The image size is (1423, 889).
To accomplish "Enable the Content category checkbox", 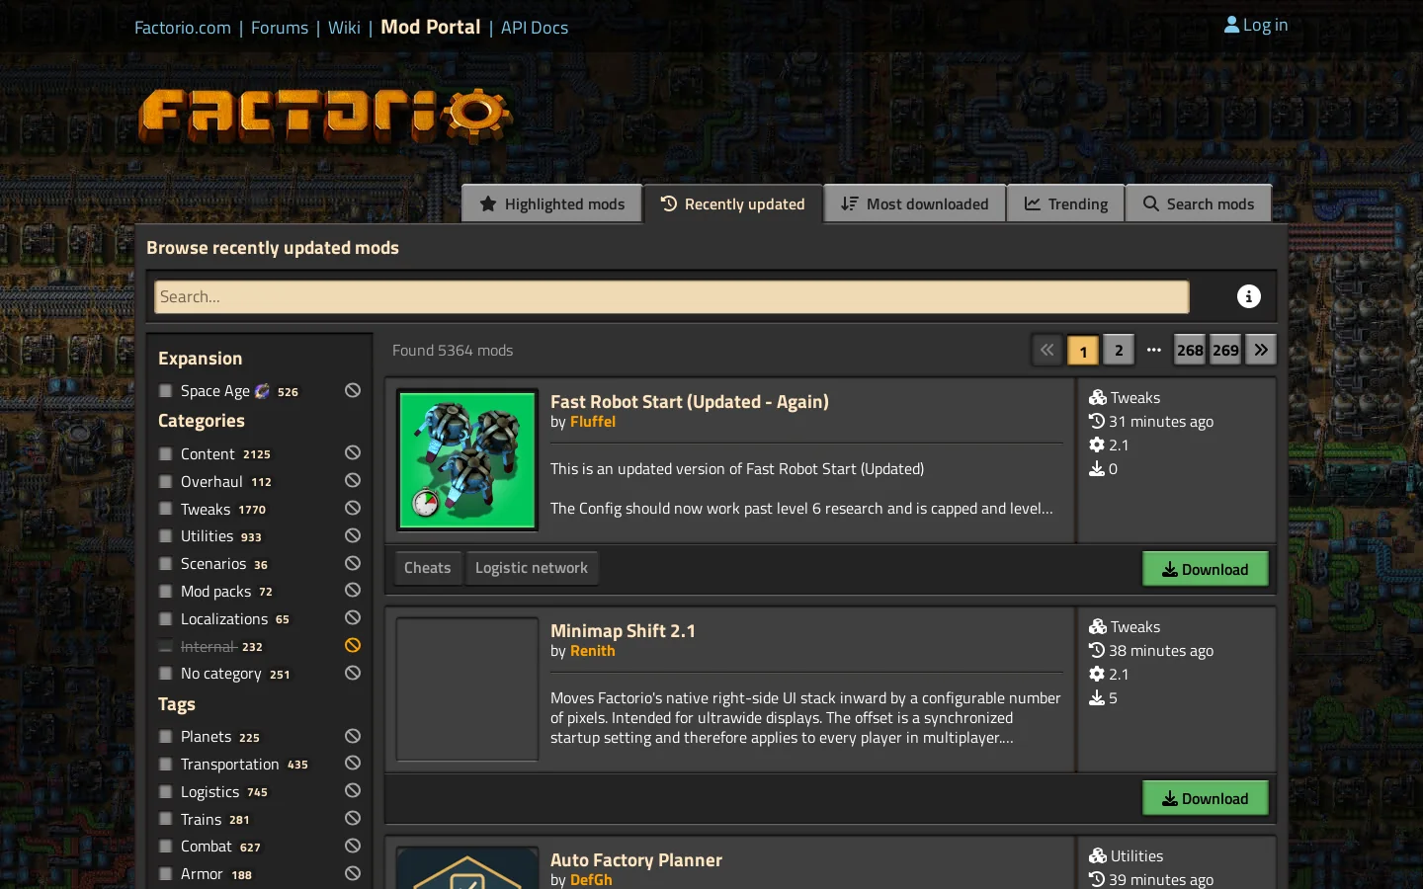I will pyautogui.click(x=166, y=454).
